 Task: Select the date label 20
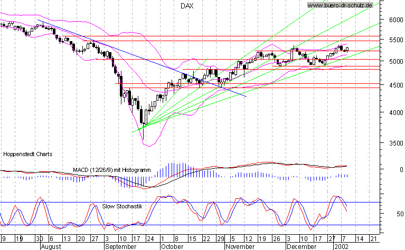(81, 239)
